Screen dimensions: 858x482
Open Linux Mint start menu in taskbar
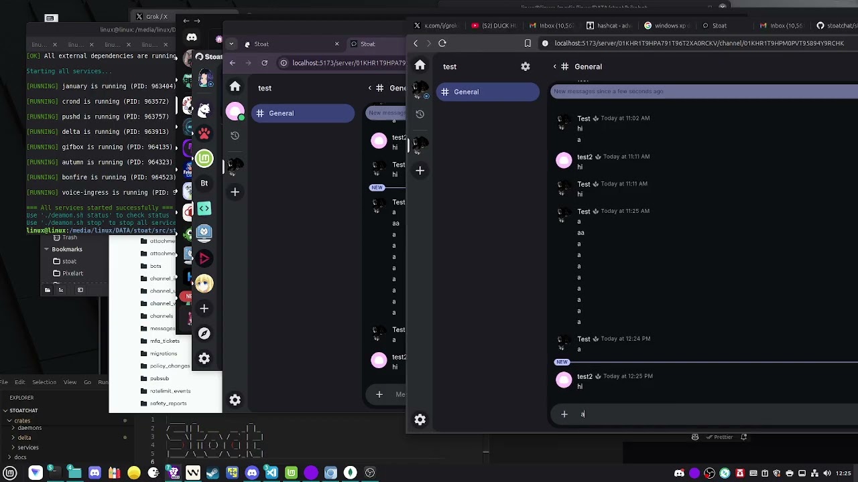click(x=10, y=473)
